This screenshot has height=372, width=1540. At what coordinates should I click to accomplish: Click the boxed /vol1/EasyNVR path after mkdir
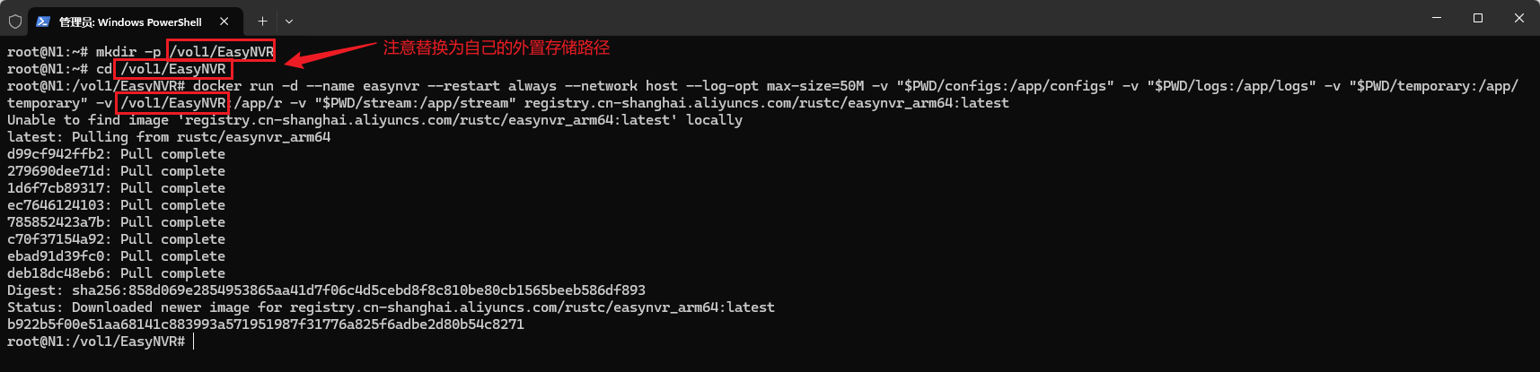point(222,51)
